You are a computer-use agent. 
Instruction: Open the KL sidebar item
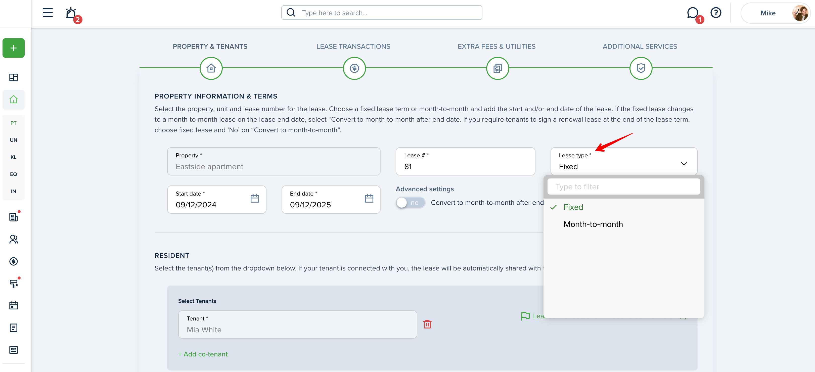(x=14, y=157)
